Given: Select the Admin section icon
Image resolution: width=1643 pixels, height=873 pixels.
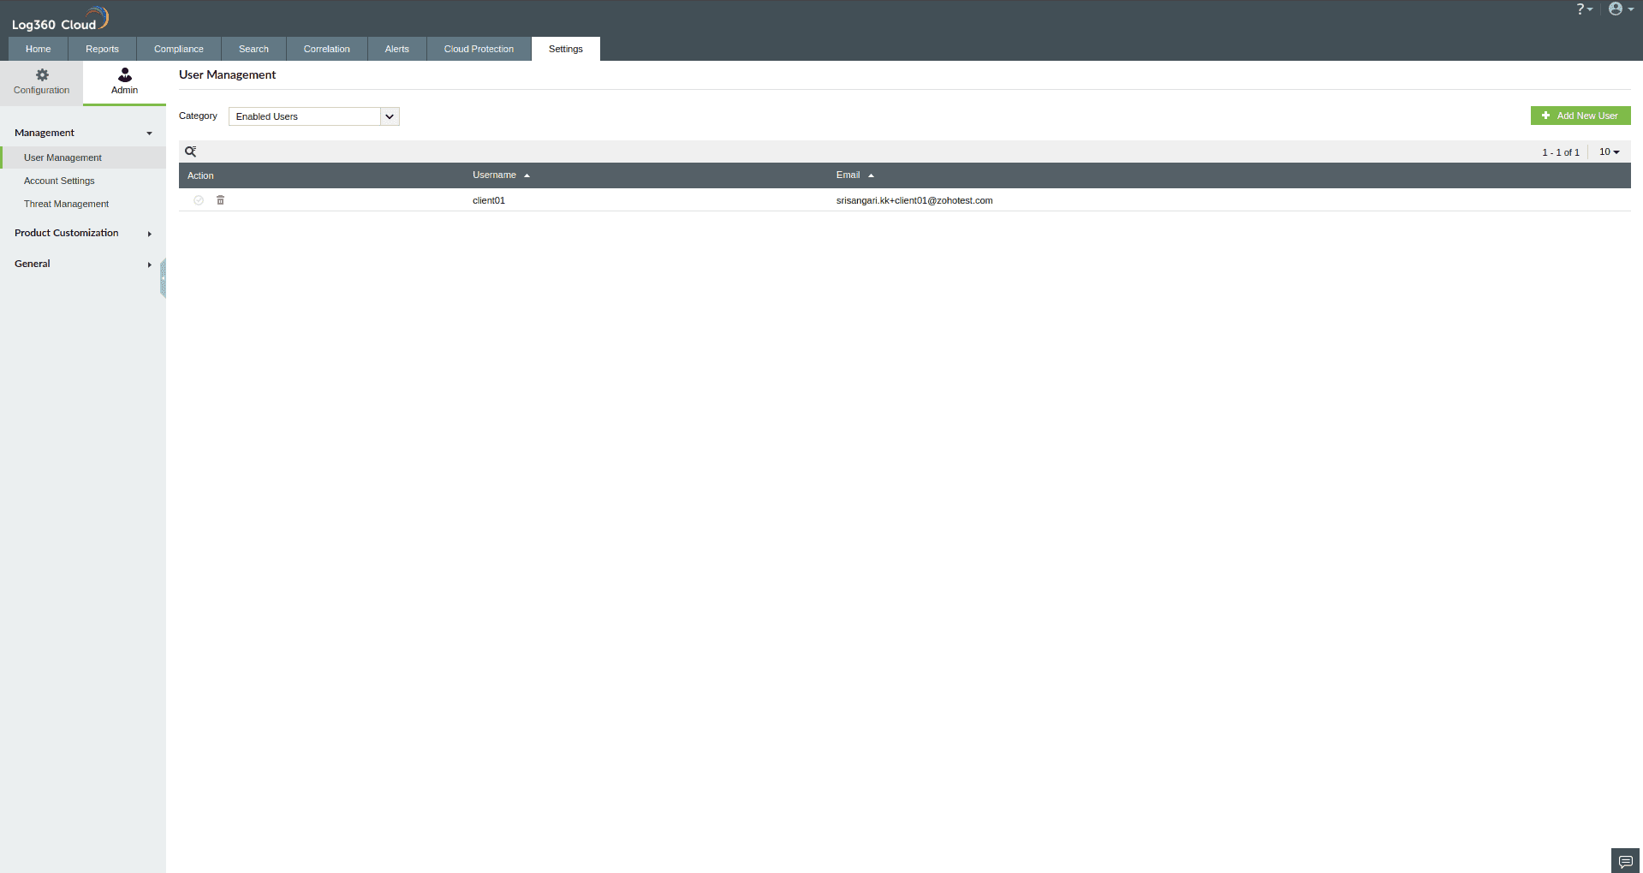Looking at the screenshot, I should tap(123, 81).
